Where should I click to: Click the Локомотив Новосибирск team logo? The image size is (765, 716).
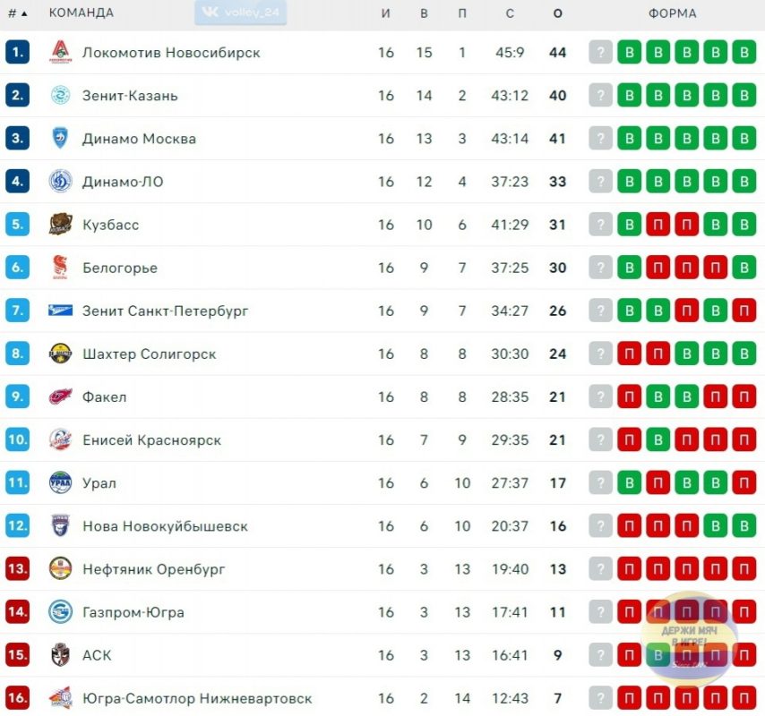[61, 52]
